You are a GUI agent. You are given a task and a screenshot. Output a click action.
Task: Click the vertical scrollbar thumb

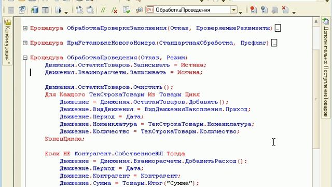(316, 99)
